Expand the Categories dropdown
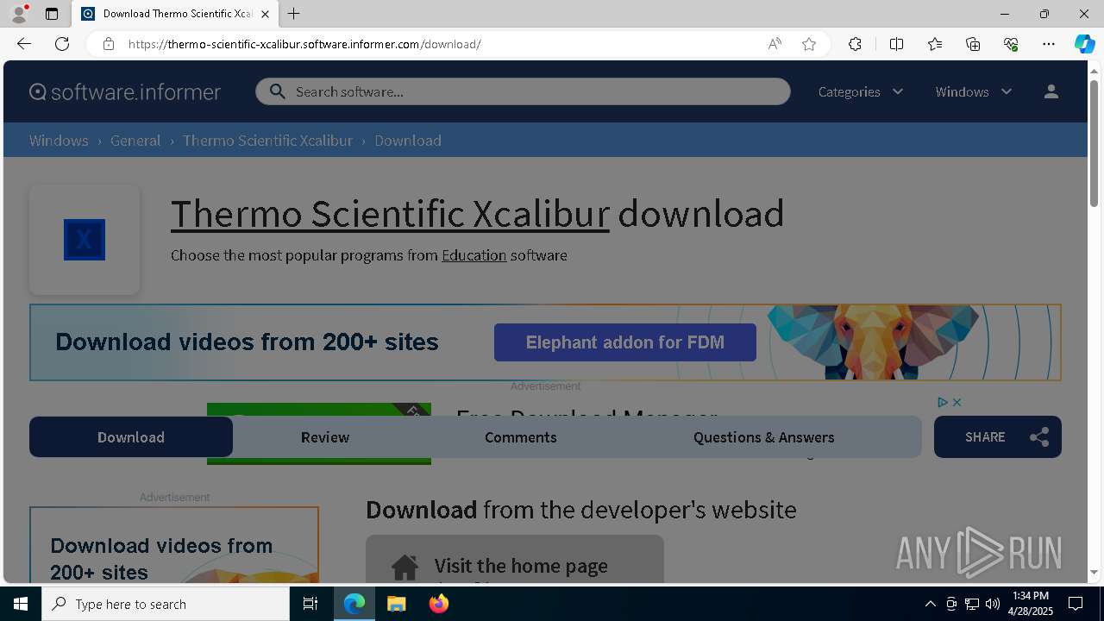This screenshot has height=621, width=1104. (x=861, y=91)
